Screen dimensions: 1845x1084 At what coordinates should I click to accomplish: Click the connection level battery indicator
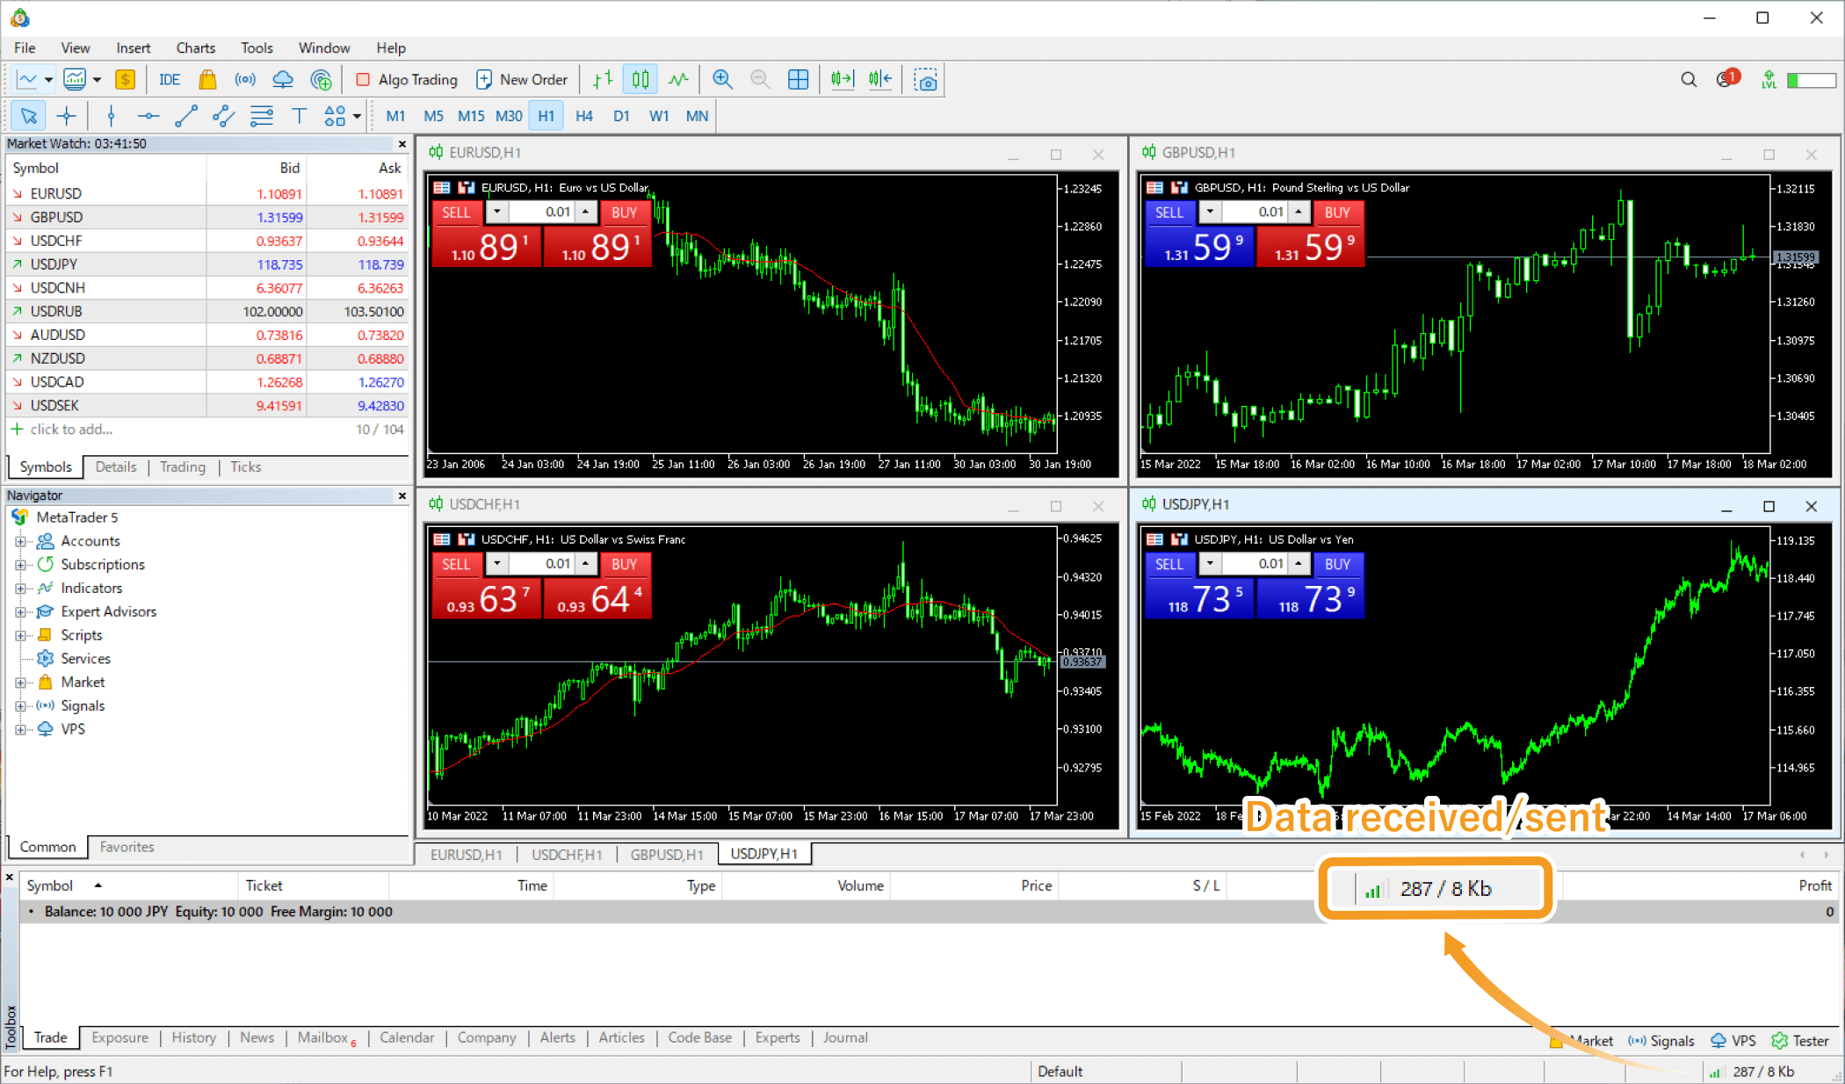click(1810, 80)
